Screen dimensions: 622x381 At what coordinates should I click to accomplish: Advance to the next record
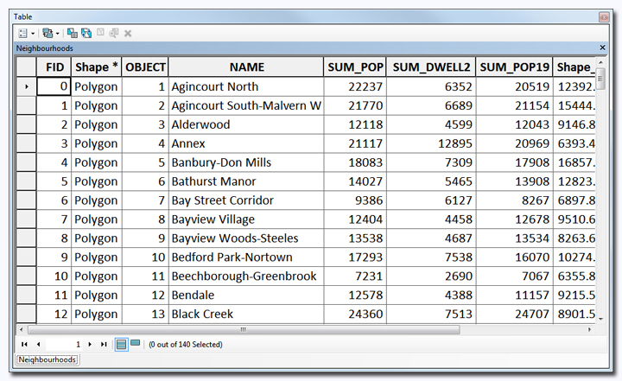(x=90, y=344)
